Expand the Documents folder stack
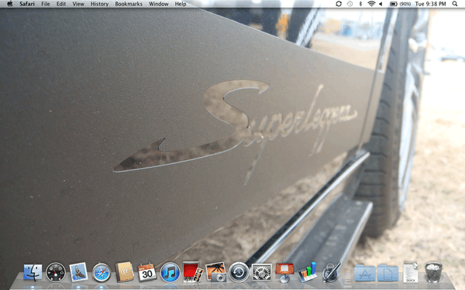 [387, 273]
